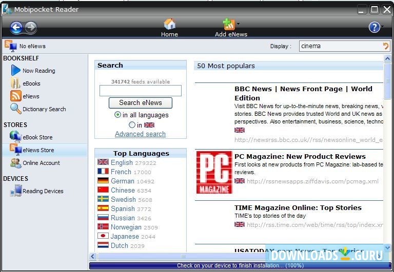Open Now Reading in bookshelf
The height and width of the screenshot is (272, 394).
(15, 70)
